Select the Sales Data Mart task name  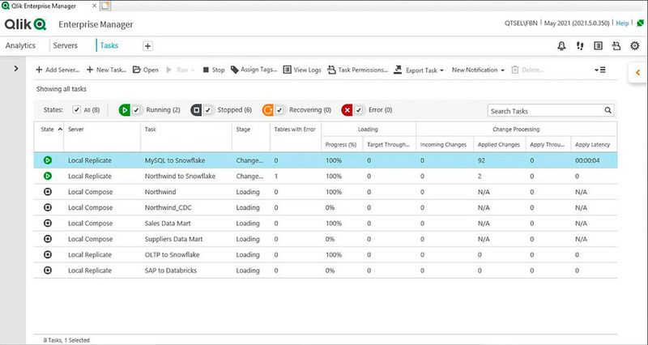(168, 223)
